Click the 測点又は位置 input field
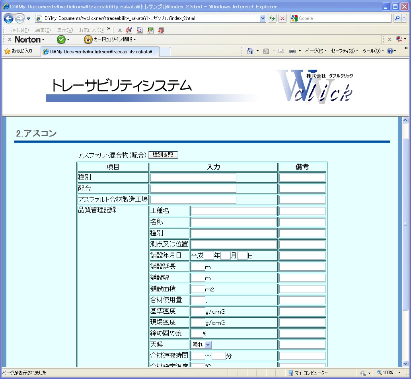 tap(234, 244)
